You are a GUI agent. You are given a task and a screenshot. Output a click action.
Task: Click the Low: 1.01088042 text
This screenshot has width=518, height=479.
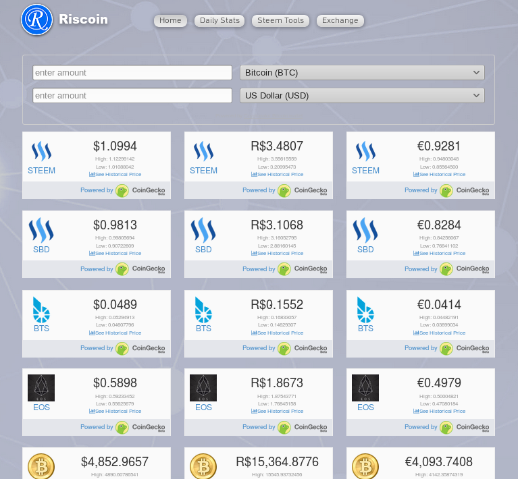(x=115, y=167)
